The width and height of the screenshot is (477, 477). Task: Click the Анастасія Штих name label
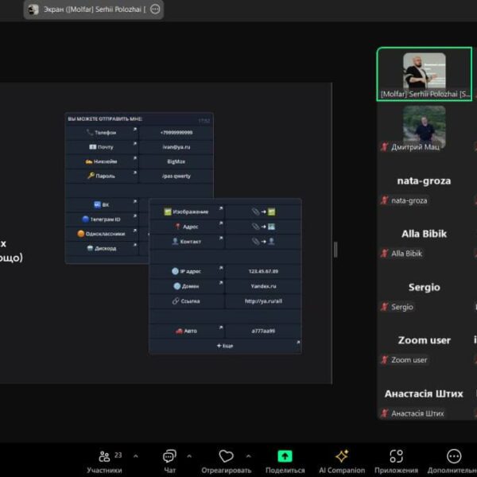(x=417, y=413)
